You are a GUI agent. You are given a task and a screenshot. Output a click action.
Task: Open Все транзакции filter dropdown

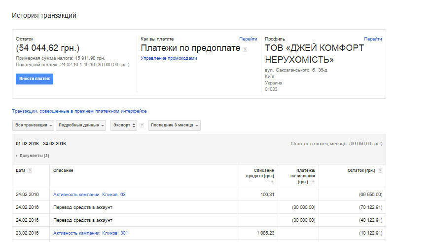click(x=33, y=125)
